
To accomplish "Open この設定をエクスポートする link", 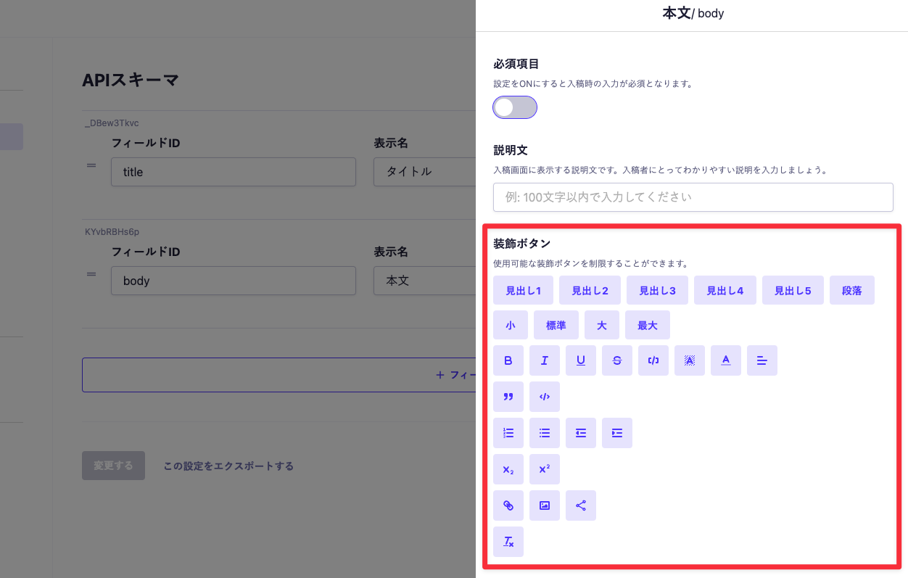I will (227, 466).
